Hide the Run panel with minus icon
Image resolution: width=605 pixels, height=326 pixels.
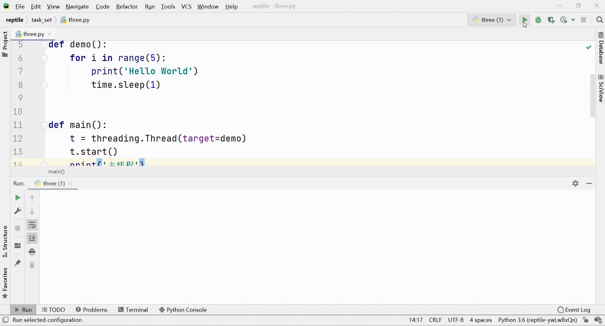coord(589,183)
